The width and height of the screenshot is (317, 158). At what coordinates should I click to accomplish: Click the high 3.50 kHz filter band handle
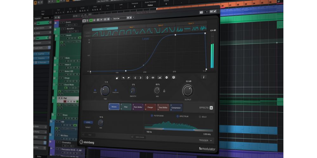pos(194,130)
